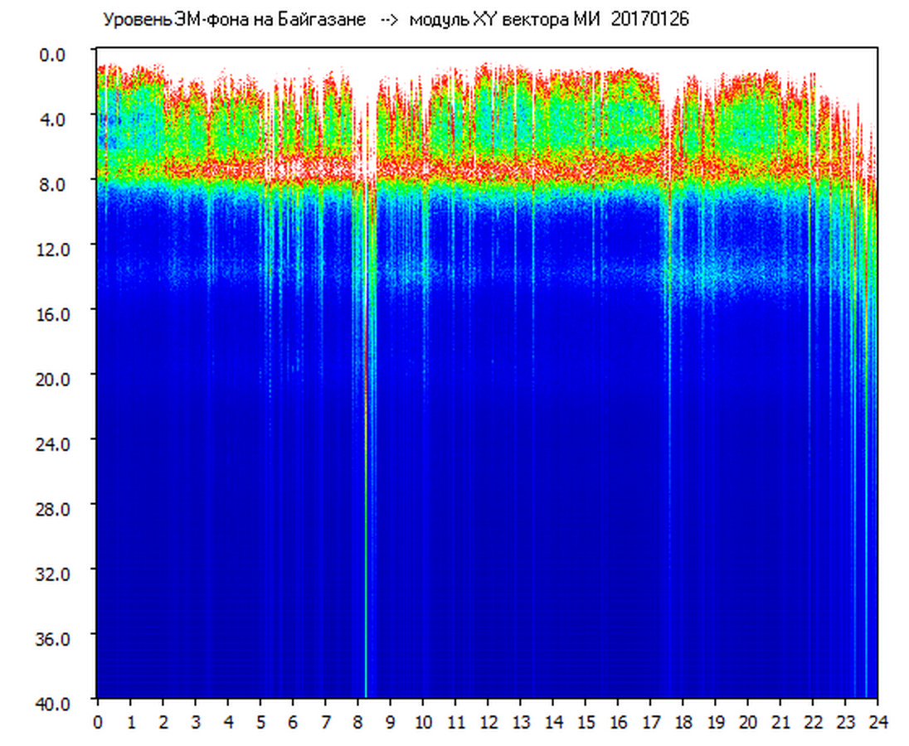Image resolution: width=909 pixels, height=746 pixels.
Task: Select hour 8 on the time axis
Action: [x=357, y=721]
